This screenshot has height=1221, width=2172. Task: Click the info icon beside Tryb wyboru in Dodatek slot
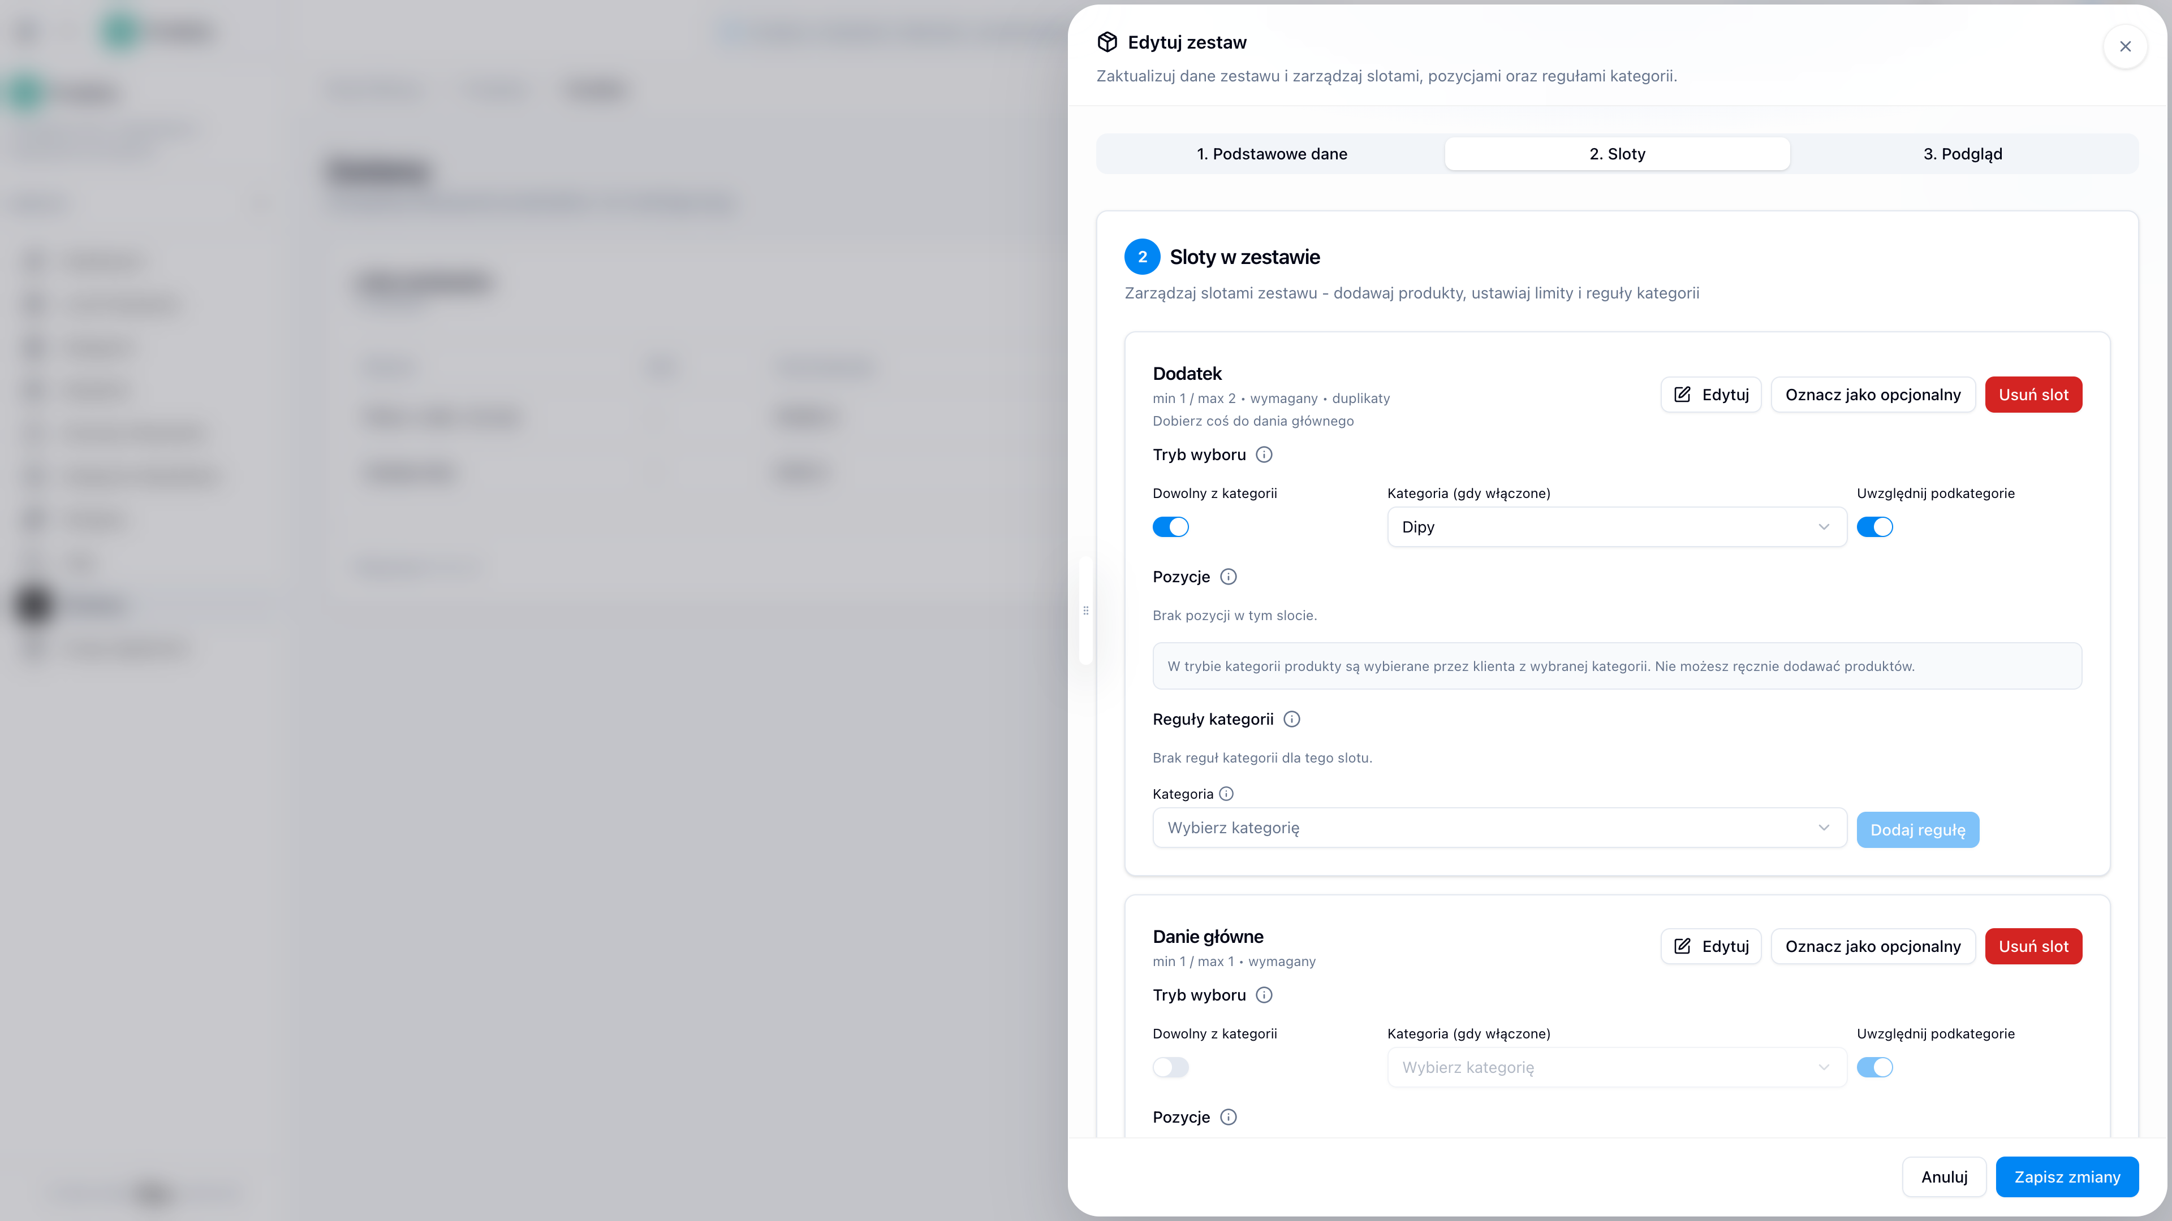coord(1264,455)
